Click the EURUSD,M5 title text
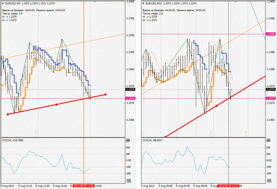The height and width of the screenshot is (189, 277). [12, 4]
